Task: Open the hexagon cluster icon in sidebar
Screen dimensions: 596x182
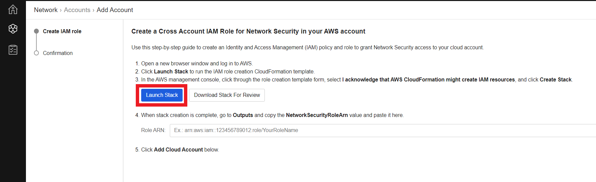Action: pos(13,29)
